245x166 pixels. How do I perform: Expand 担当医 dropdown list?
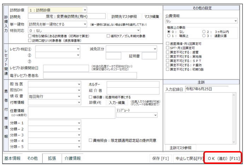tap(54, 84)
